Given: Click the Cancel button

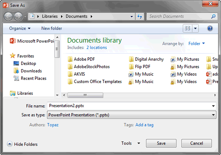Looking at the screenshot, I should 196,143.
